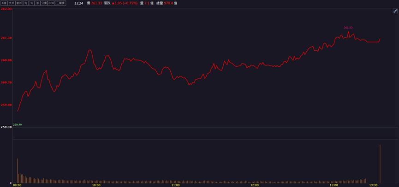Image resolution: width=399 pixels, height=187 pixels.
Task: Toggle the 淨 toolbar button
Action: pyautogui.click(x=37, y=3)
